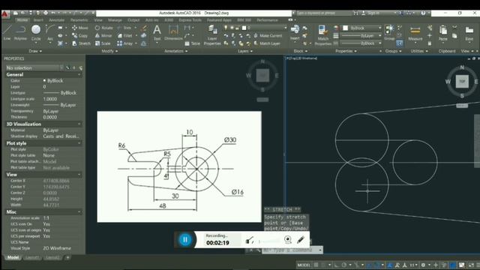Click the webcam icon on recorder bar

click(288, 240)
